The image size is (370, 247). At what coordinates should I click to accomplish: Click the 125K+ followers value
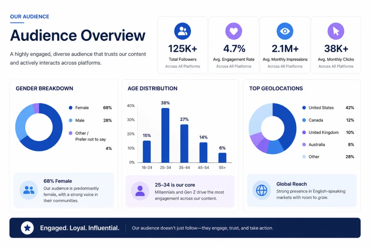pos(182,49)
